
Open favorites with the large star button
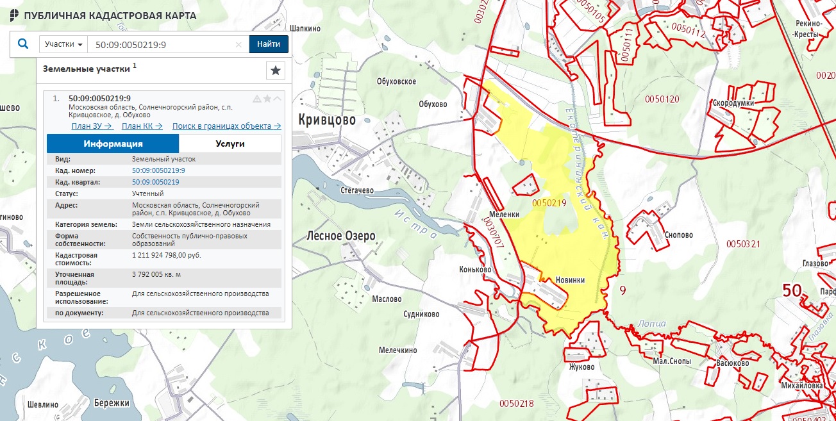276,70
